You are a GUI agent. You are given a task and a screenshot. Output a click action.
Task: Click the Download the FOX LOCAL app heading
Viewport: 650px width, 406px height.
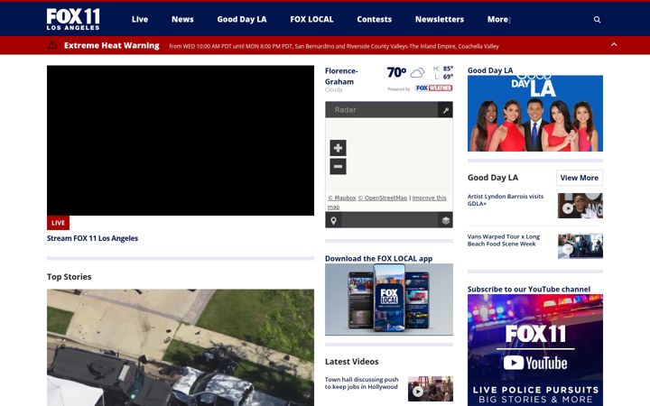point(378,259)
